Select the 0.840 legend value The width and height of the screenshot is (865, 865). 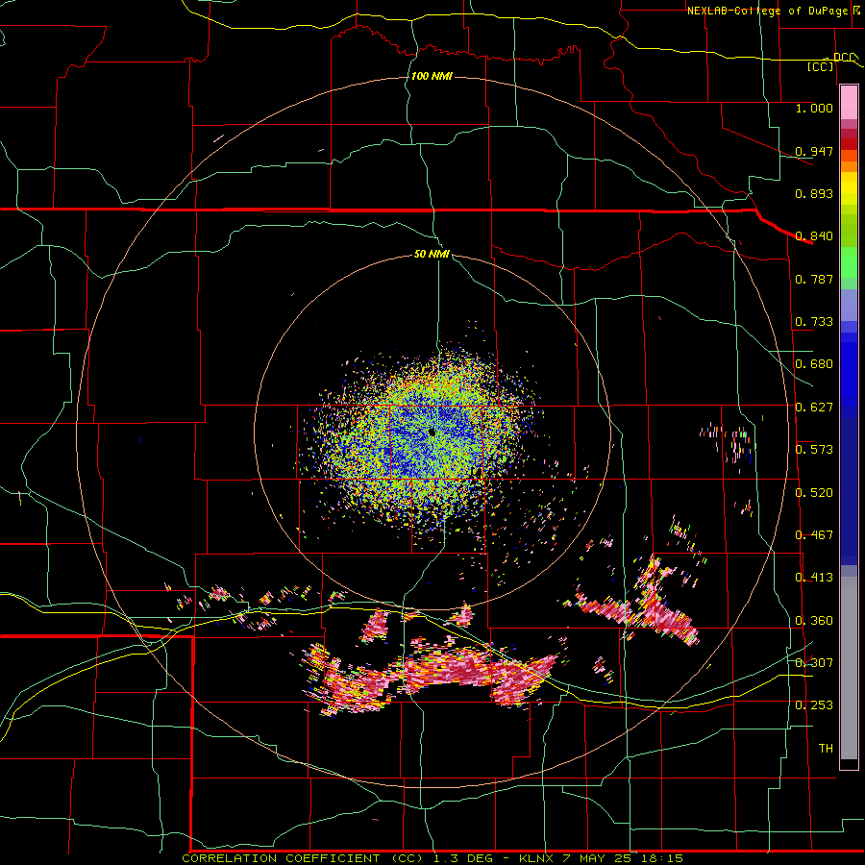point(814,236)
